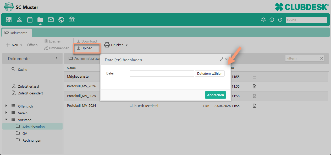Click the Download toolbar button
This screenshot has height=155, width=331.
click(87, 41)
